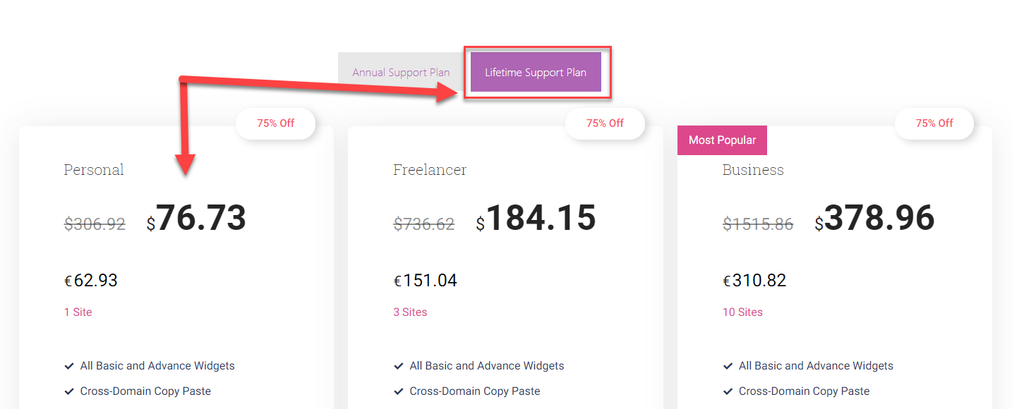Click the Freelancer plan 75% Off badge
Image resolution: width=1012 pixels, height=409 pixels.
(x=605, y=123)
